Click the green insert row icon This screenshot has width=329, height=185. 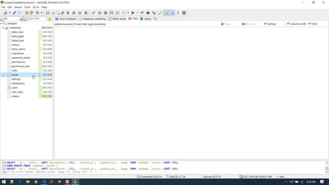99,13
